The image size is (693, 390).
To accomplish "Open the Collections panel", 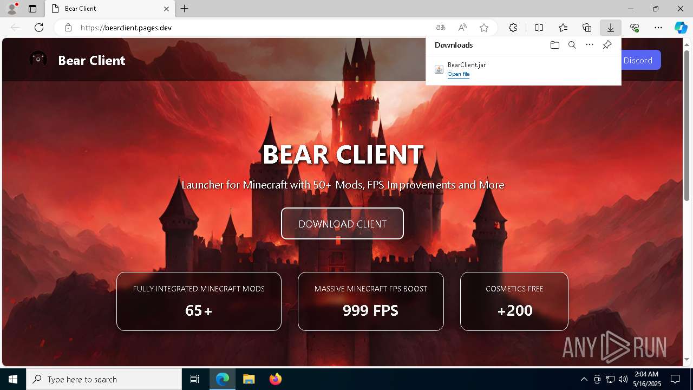I will [587, 28].
